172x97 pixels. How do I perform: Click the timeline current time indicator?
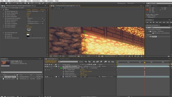(x=145, y=62)
